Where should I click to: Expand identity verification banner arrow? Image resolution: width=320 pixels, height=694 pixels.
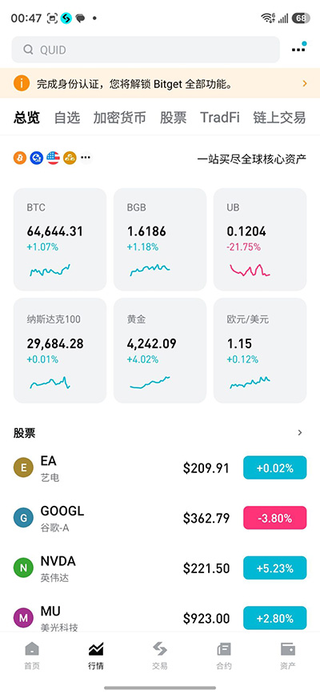tap(305, 83)
